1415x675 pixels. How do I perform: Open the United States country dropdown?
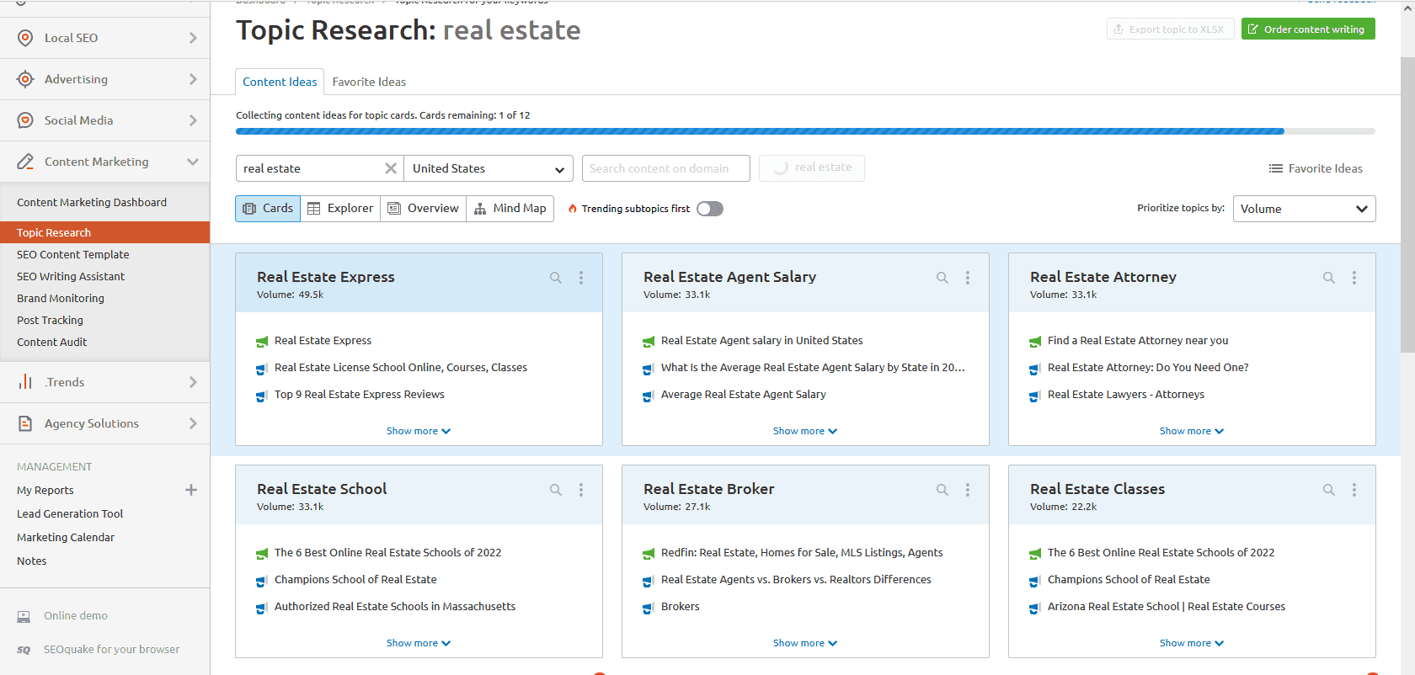tap(489, 168)
